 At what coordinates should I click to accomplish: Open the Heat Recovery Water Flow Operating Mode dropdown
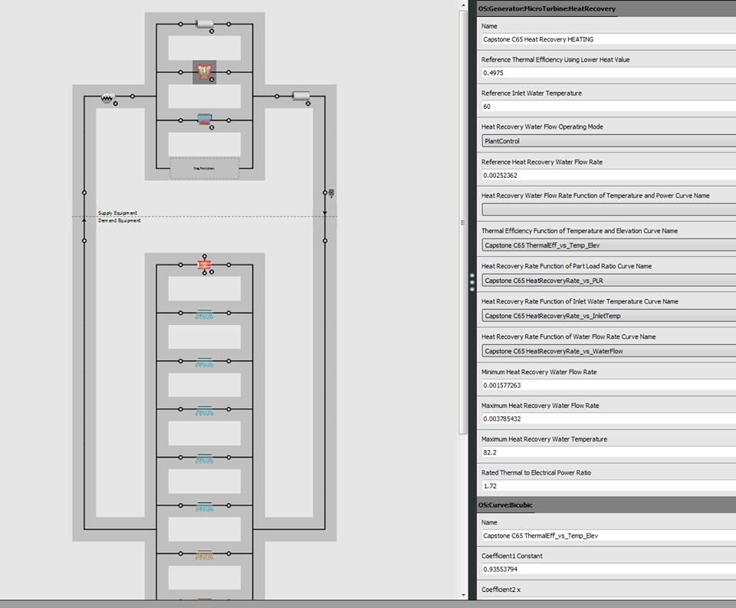[609, 141]
